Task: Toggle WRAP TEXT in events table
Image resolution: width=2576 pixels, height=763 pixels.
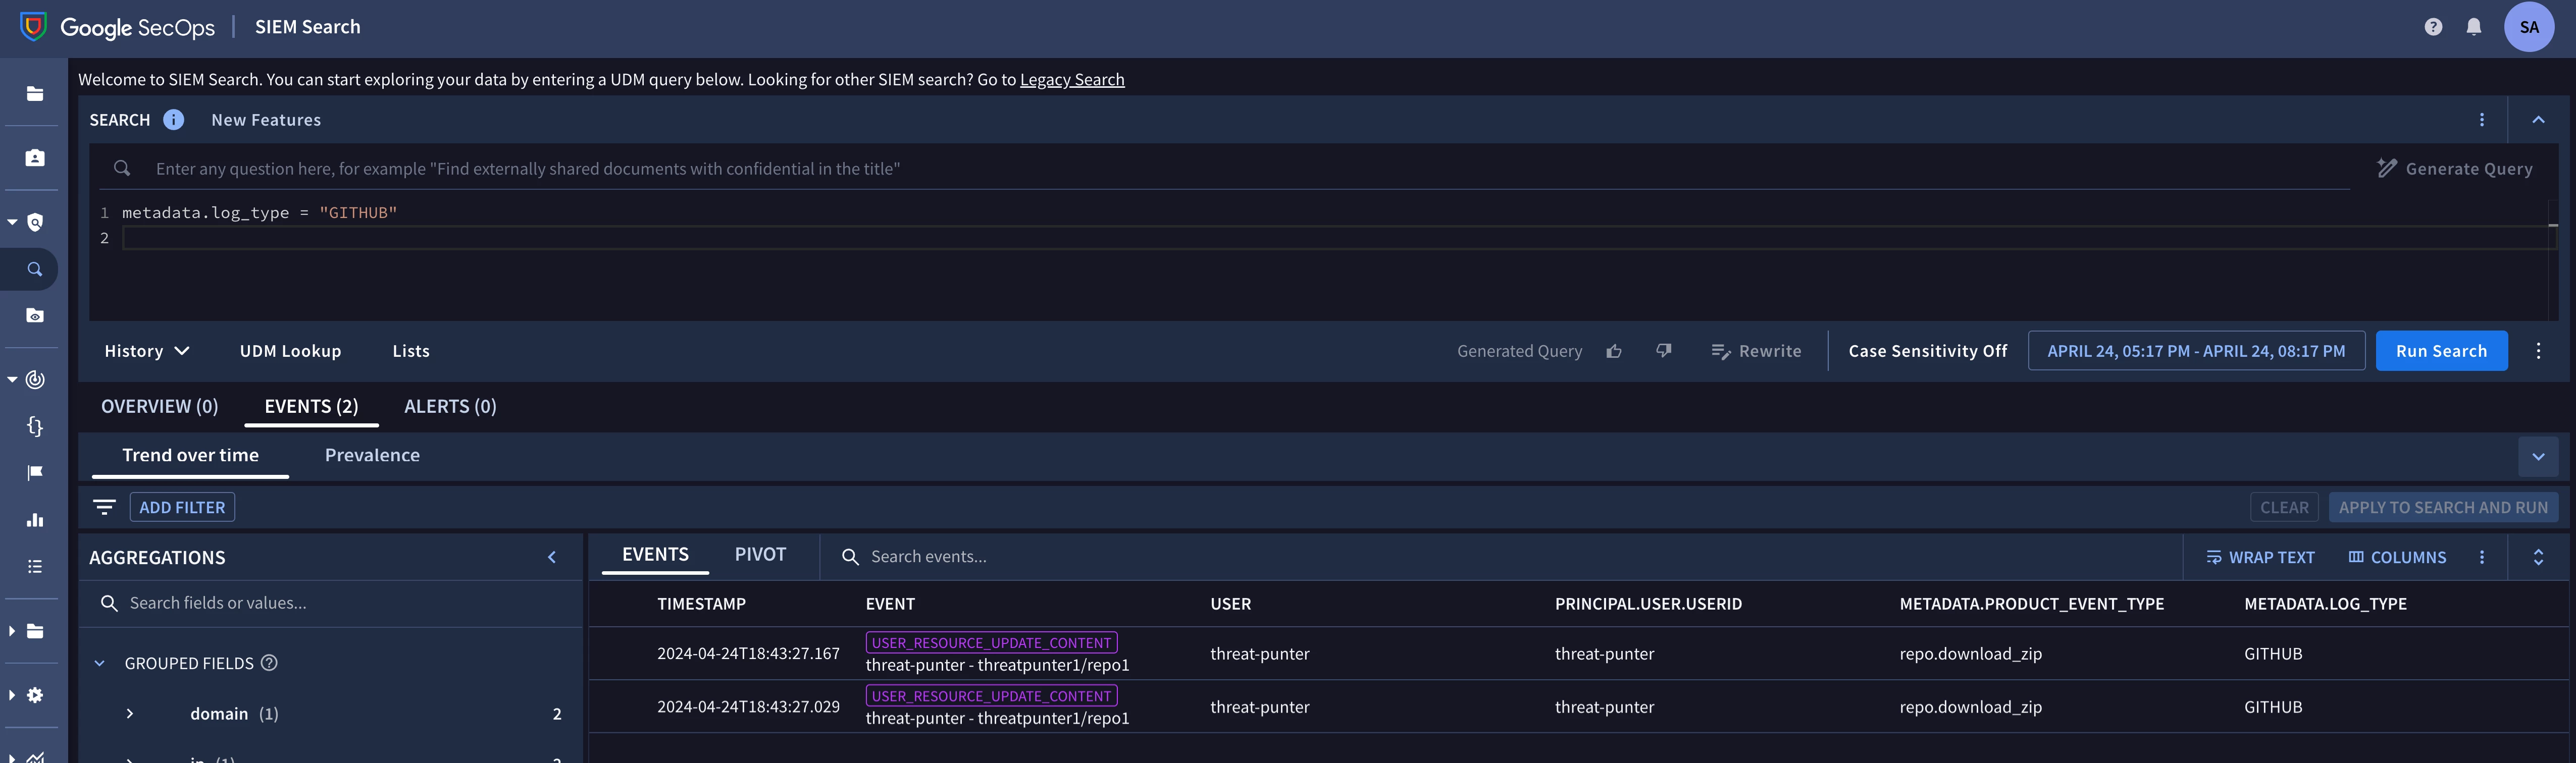Action: click(2260, 557)
